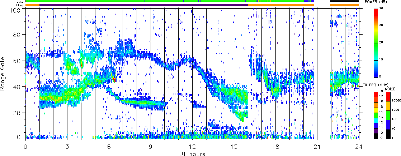Click the '6' tick on UT hours axis

(109, 147)
